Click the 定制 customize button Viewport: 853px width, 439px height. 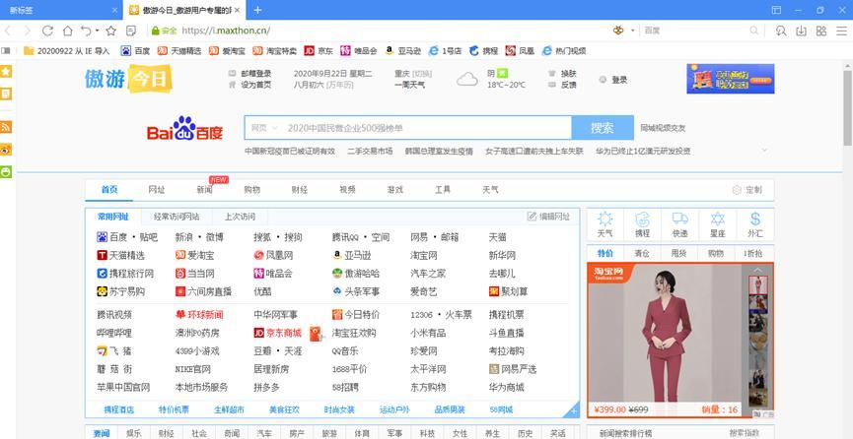(x=747, y=190)
